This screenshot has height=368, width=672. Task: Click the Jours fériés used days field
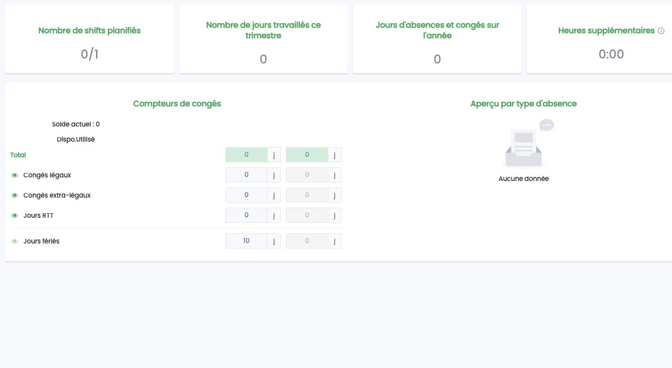pyautogui.click(x=307, y=241)
